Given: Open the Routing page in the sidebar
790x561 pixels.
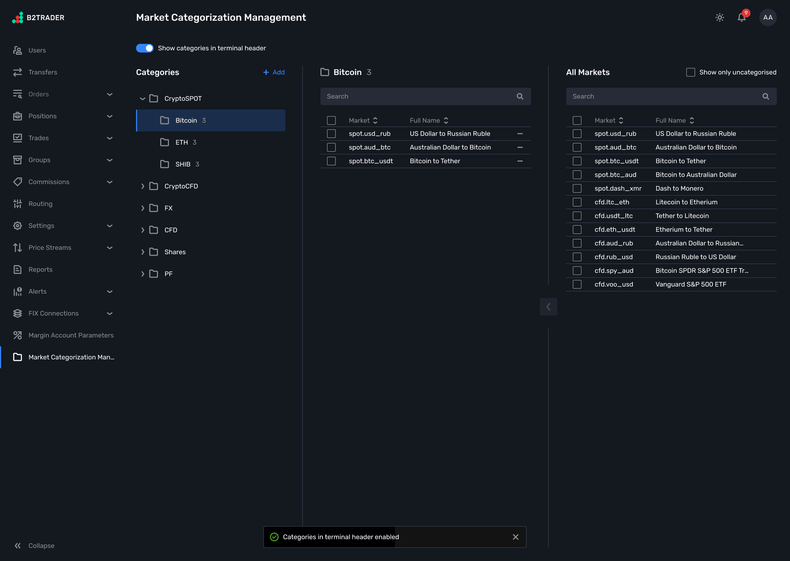Looking at the screenshot, I should click(40, 204).
